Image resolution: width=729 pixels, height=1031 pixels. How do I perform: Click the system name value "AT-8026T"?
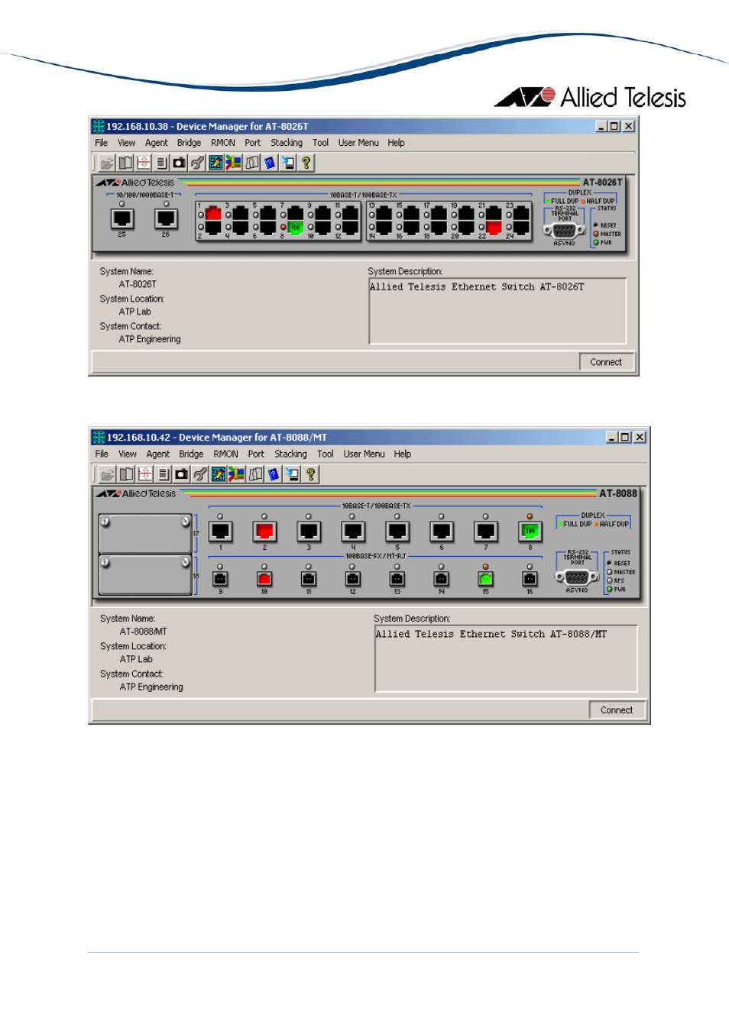(138, 284)
